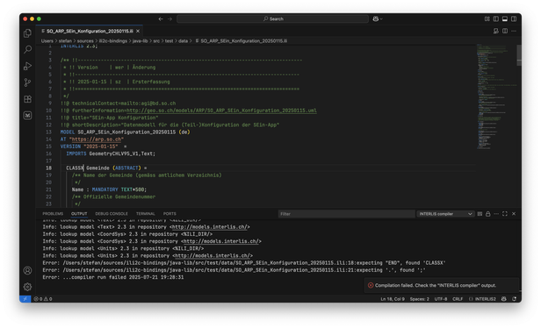Screen dimensions: 541x328
Task: Open the Explorer view in activity bar
Action: point(27,33)
